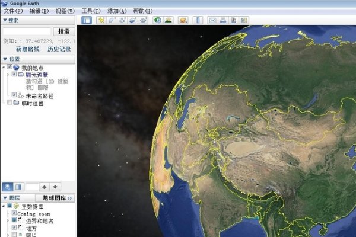Uncheck the 未命名路径 checkbox
Screen dimensions: 356x237
[x=14, y=94]
